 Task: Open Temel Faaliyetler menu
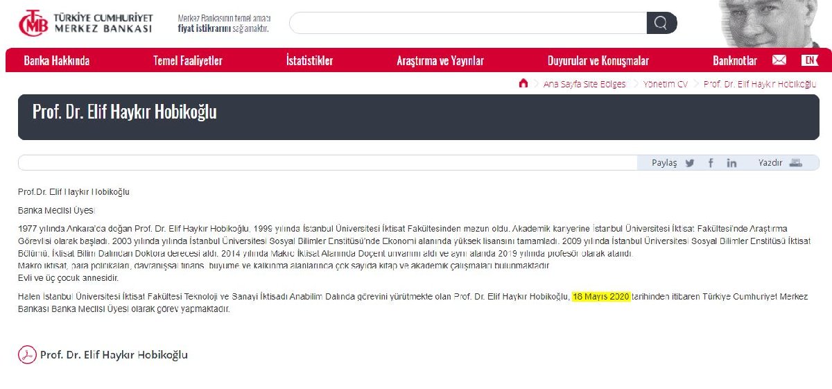pos(188,61)
